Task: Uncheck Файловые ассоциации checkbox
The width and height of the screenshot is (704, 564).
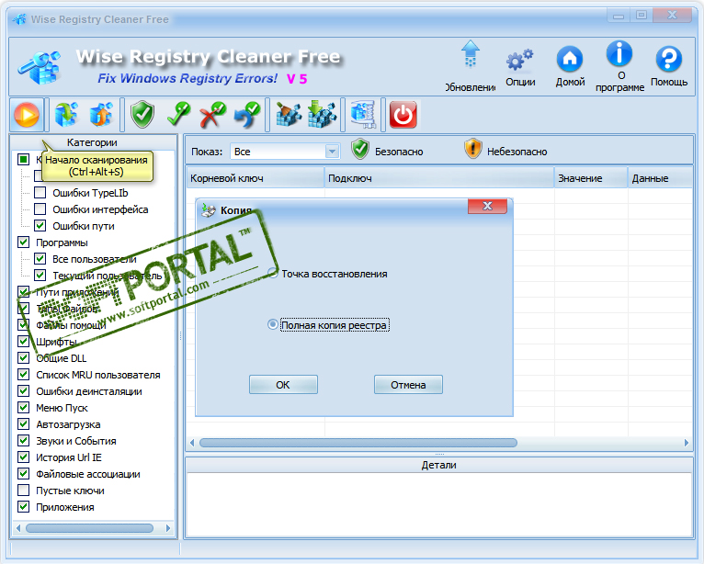Action: tap(23, 474)
